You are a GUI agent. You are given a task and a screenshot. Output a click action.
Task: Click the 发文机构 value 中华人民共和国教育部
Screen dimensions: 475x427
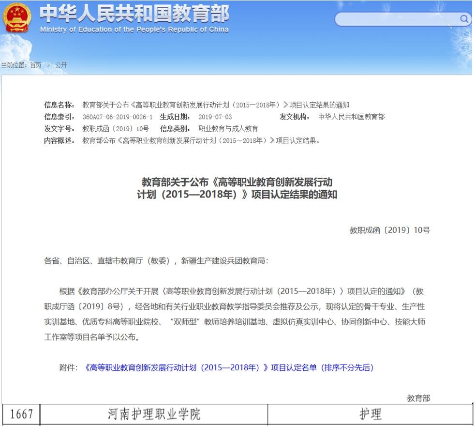click(351, 117)
